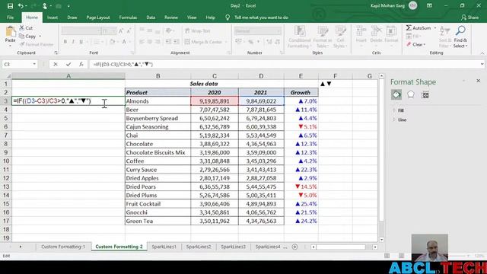Click the 9,84,69,022 cell
The width and height of the screenshot is (487, 274).
click(261, 101)
